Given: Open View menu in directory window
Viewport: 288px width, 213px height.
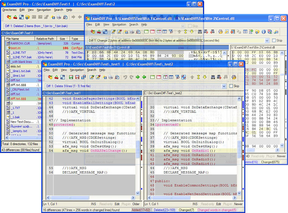Looking at the screenshot, I should [31, 10].
